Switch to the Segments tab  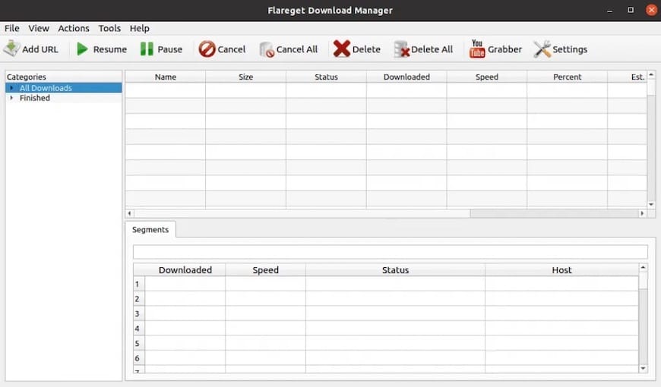point(150,229)
